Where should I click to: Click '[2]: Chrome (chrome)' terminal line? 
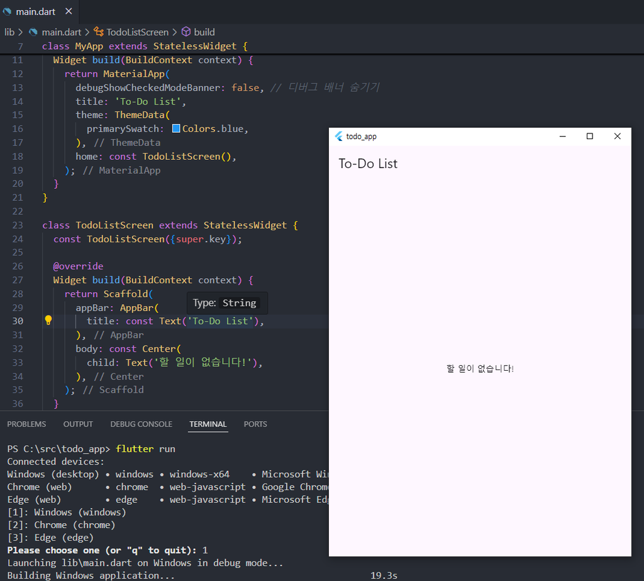61,525
